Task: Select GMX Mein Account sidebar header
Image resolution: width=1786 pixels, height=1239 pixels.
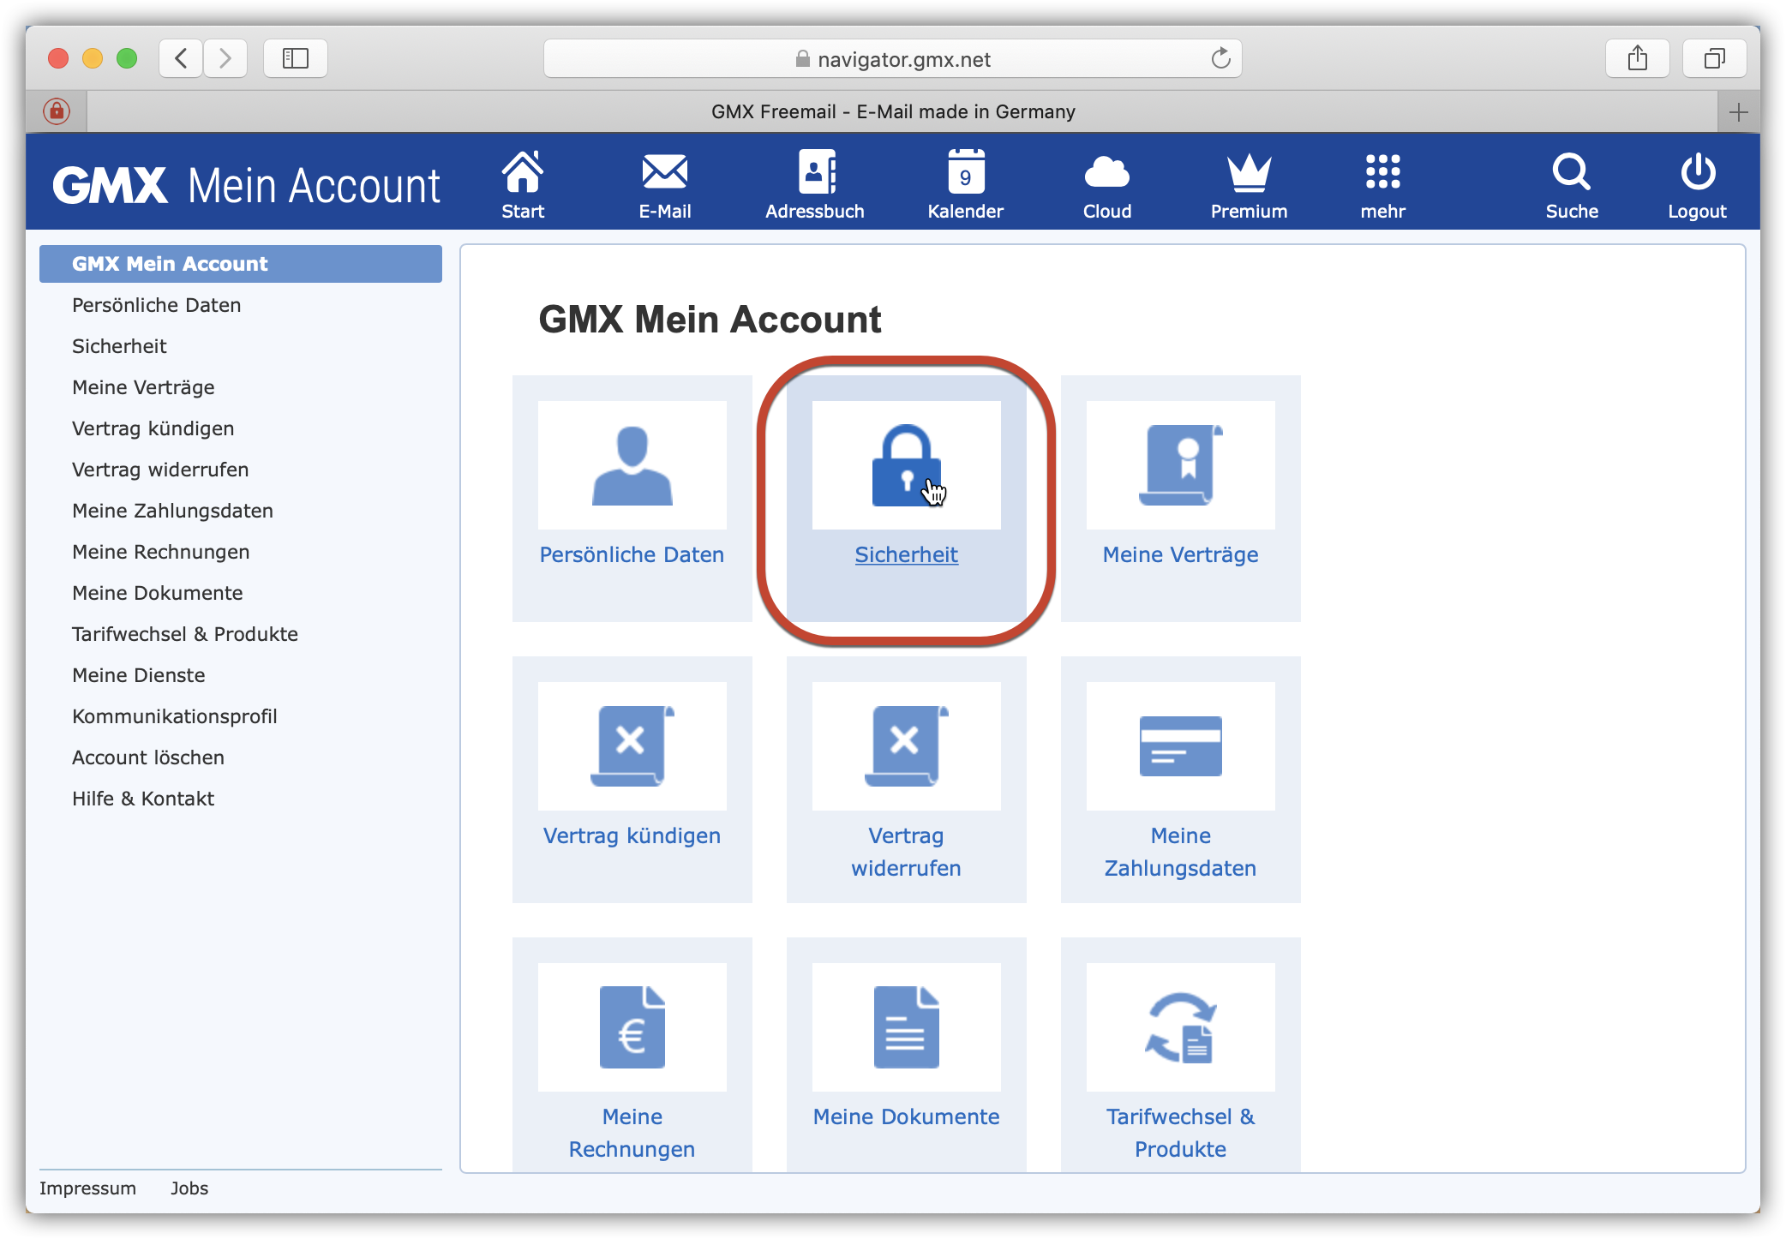Action: pos(241,264)
